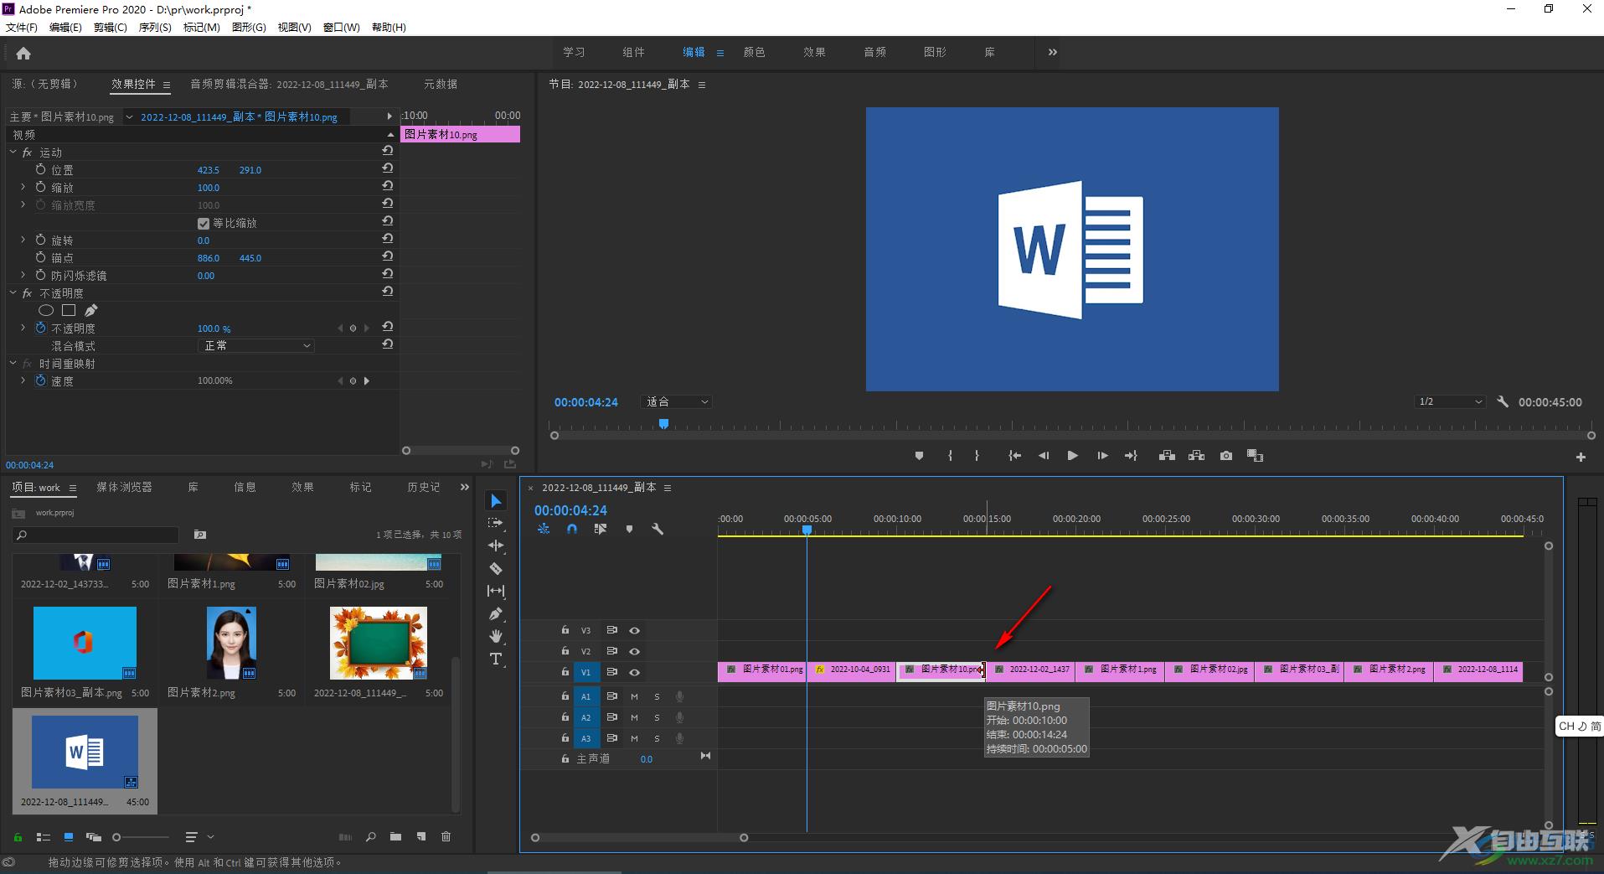Screen dimensions: 1604x874
Task: Open the Effects tab in project panel
Action: [302, 487]
